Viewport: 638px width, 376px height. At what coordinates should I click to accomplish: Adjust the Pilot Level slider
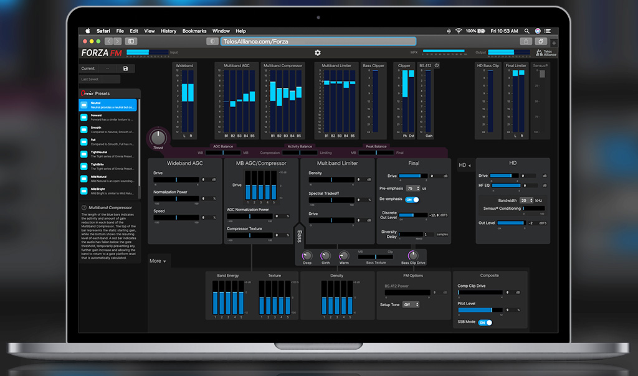click(x=480, y=310)
